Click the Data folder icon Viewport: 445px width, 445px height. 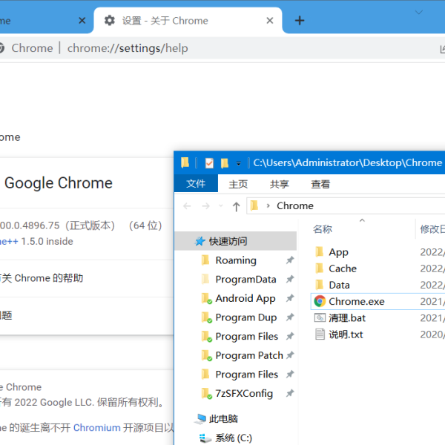(319, 284)
